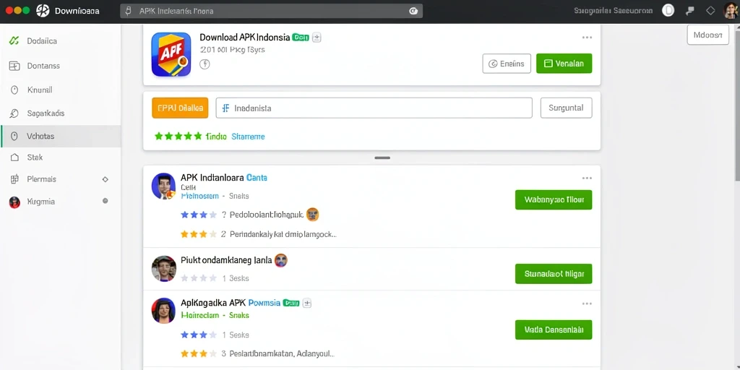This screenshot has width=740, height=370.
Task: Click the profile avatar in top bar
Action: [x=731, y=10]
